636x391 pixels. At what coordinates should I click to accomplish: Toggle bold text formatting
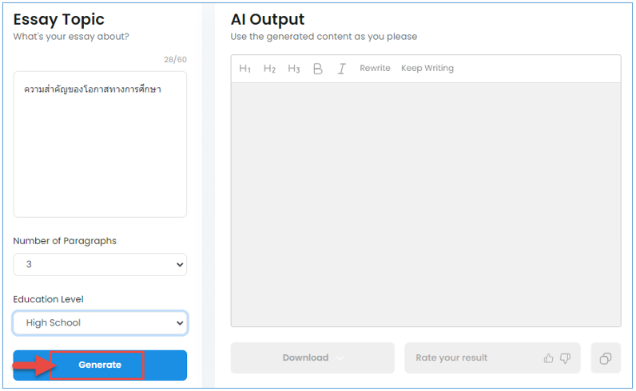tap(317, 69)
